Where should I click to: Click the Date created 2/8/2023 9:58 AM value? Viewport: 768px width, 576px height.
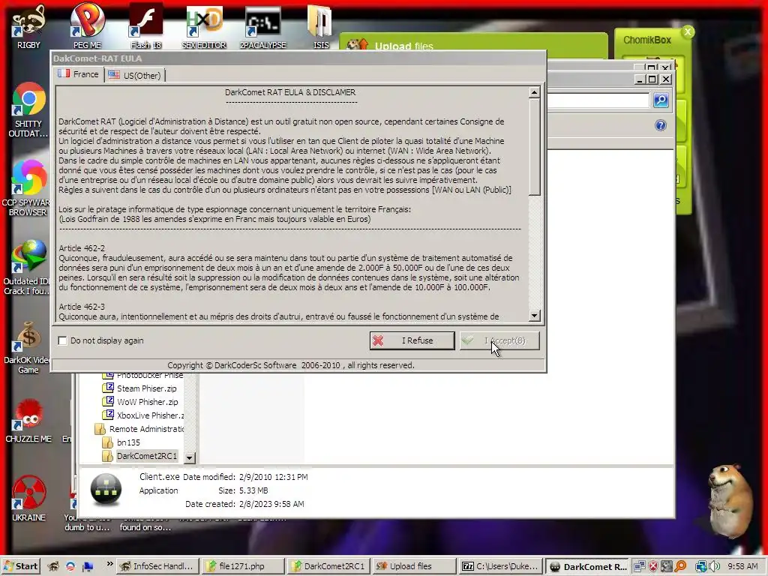point(271,503)
